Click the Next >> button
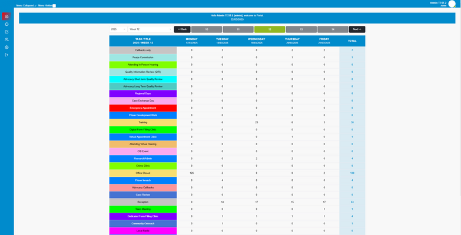Image resolution: width=461 pixels, height=235 pixels. tap(357, 29)
